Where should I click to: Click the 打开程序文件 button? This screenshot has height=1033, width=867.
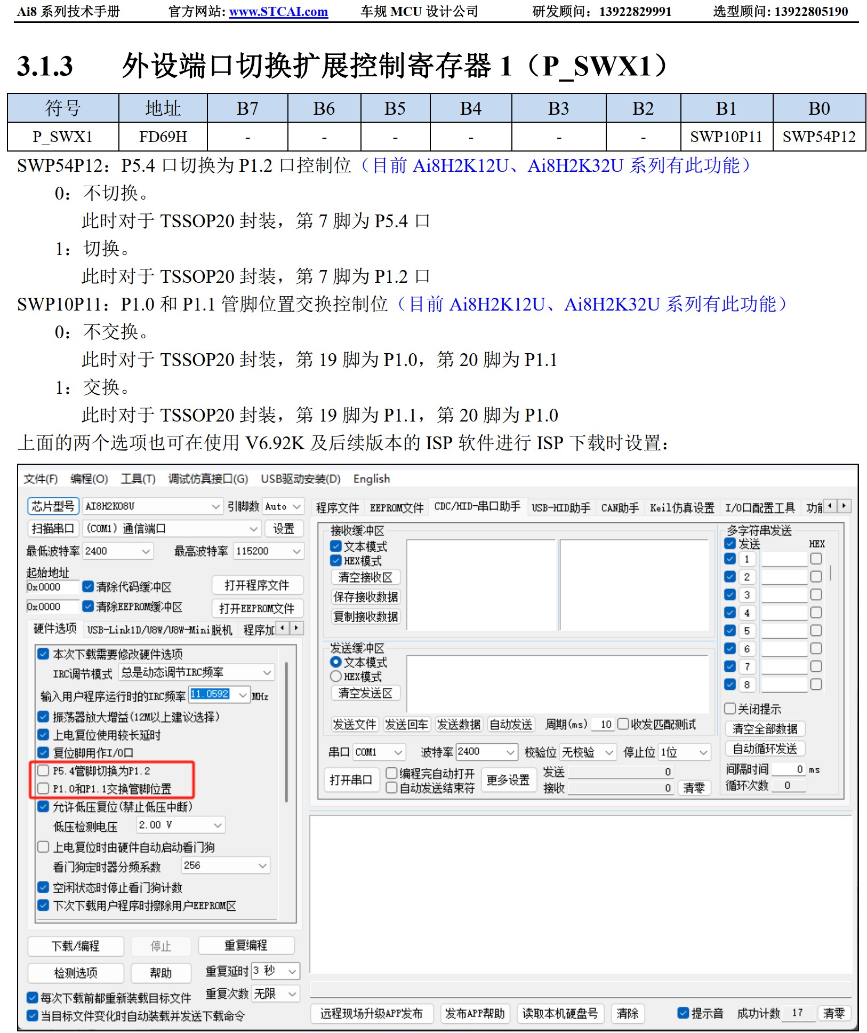[257, 585]
